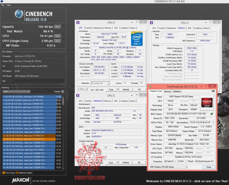229x185 pixels.
Task: Click the DRAM Frequency 1500.5 MHz value
Action: [191, 48]
